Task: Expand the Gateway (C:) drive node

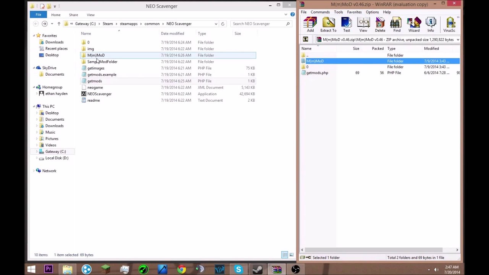Action: pyautogui.click(x=37, y=152)
